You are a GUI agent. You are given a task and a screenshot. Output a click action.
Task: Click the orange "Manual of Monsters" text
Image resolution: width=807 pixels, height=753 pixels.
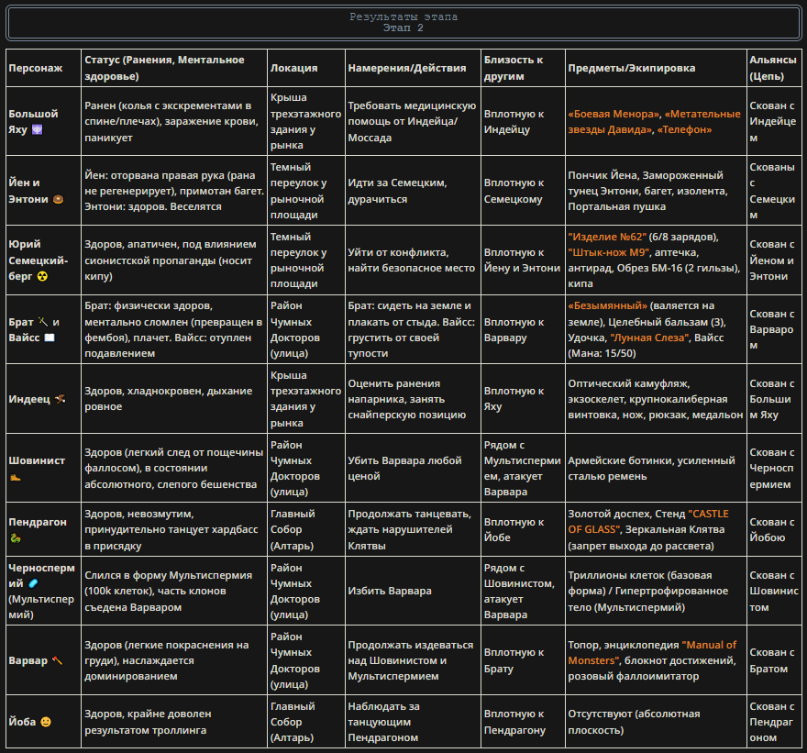pos(652,653)
